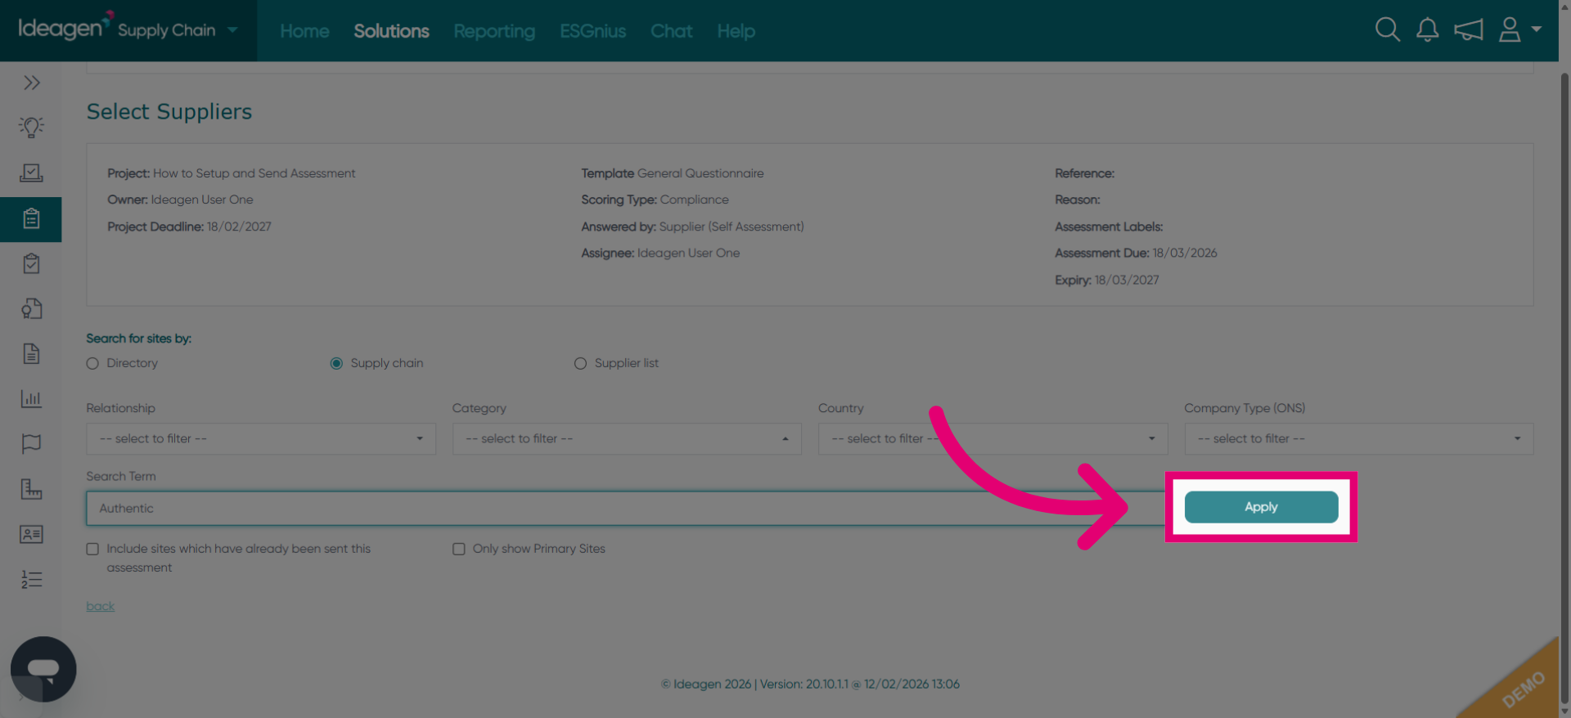This screenshot has width=1571, height=718.
Task: Click the Scoring Type Compliance text
Action: (655, 200)
